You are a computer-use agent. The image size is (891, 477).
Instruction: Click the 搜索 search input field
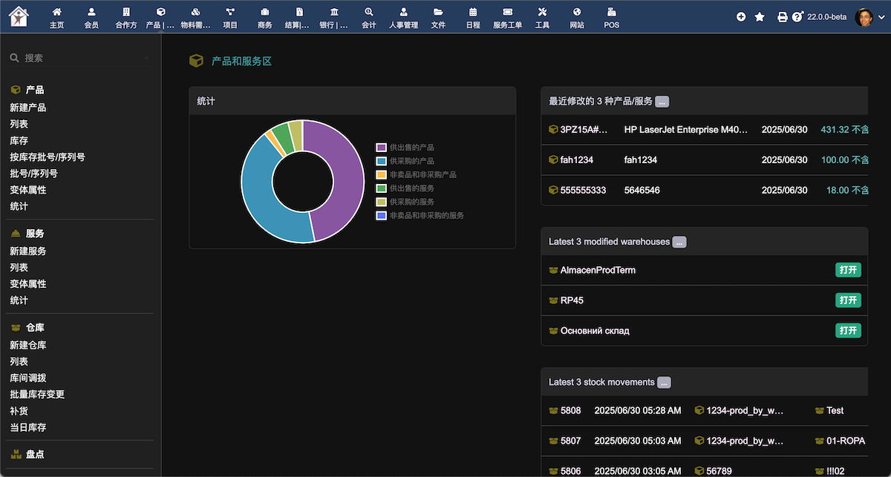tap(82, 58)
